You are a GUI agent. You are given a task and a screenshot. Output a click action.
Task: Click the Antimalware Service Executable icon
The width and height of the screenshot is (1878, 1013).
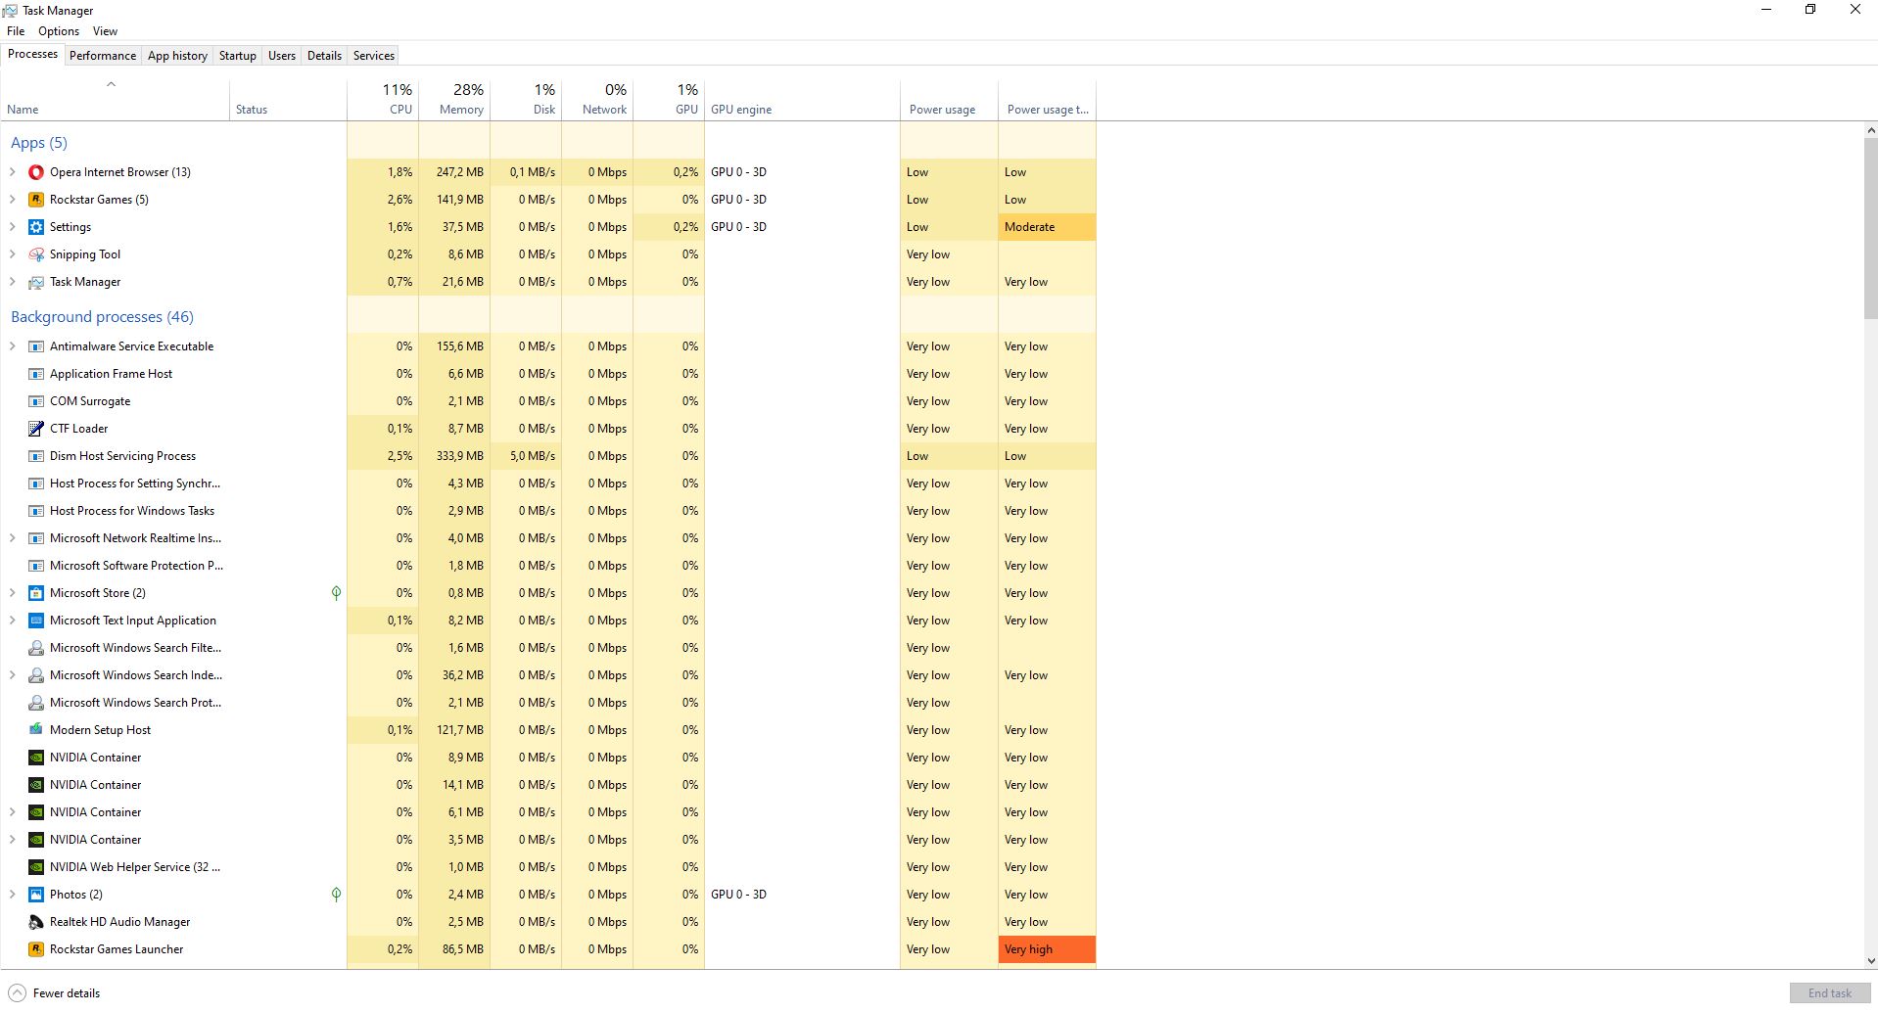[x=36, y=346]
